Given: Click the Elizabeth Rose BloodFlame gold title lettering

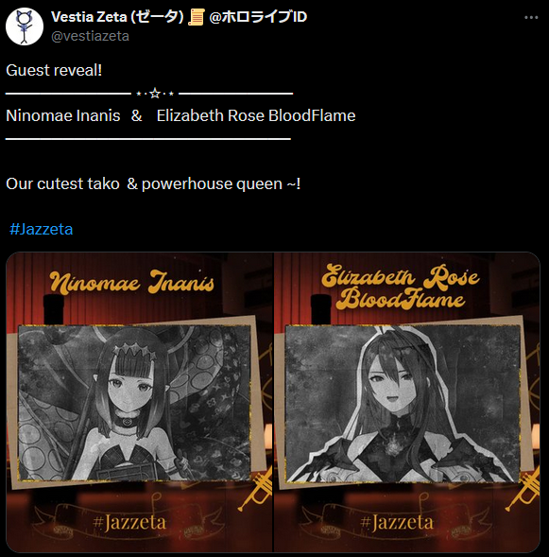Looking at the screenshot, I should (400, 287).
